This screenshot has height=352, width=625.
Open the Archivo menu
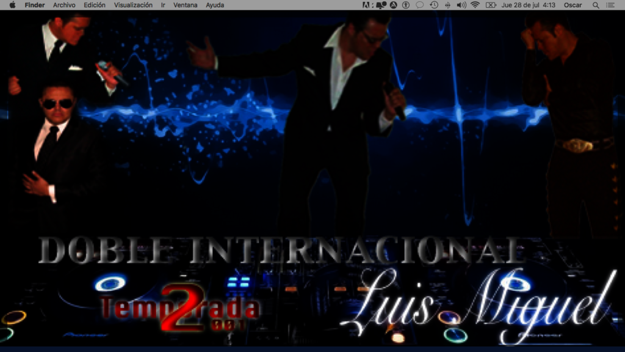[x=64, y=5]
